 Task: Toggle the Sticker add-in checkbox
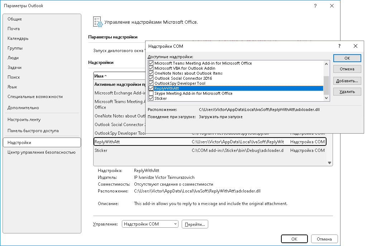(151, 98)
